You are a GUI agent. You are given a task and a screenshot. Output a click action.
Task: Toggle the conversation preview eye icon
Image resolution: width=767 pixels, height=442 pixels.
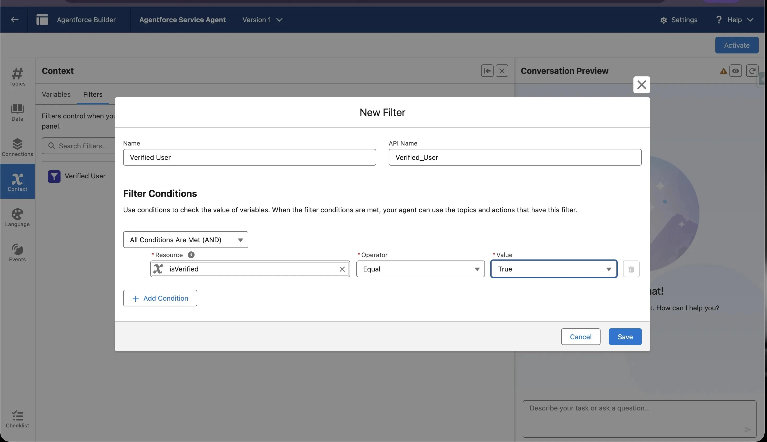(x=735, y=71)
